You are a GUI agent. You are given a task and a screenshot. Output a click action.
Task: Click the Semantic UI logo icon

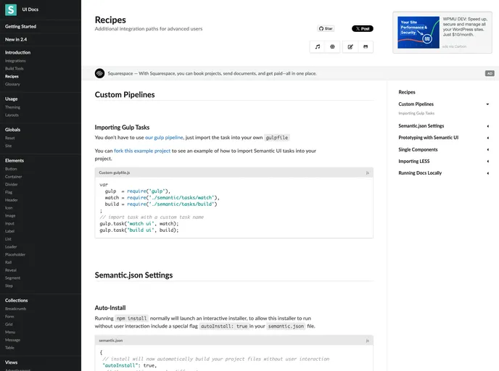pos(10,10)
